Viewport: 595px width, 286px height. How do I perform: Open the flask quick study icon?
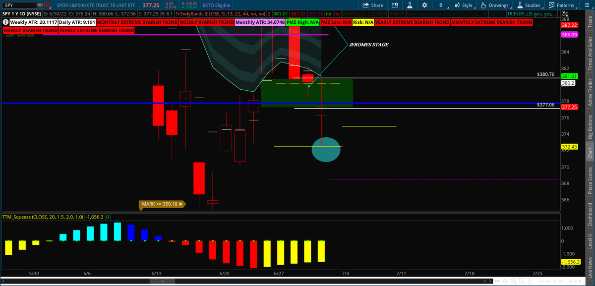[x=410, y=5]
